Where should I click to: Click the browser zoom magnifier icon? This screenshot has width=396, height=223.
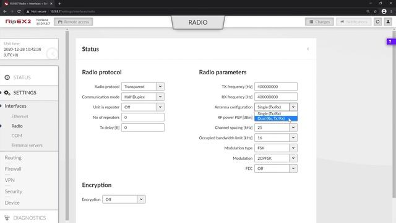click(x=368, y=11)
